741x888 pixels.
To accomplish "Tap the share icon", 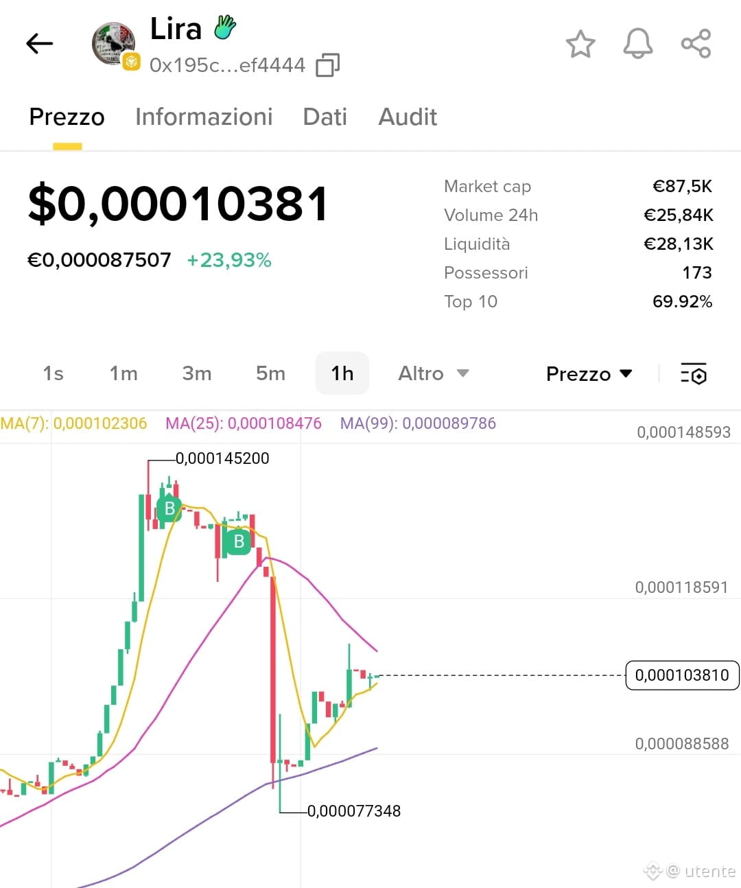I will coord(696,44).
